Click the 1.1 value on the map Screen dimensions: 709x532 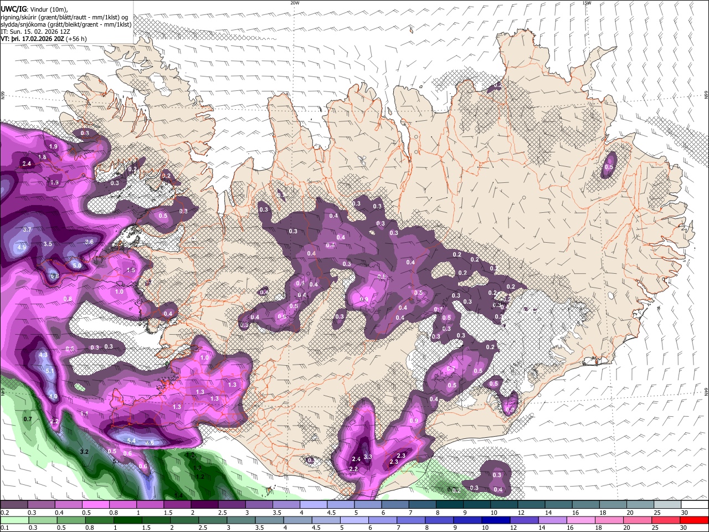point(84,413)
